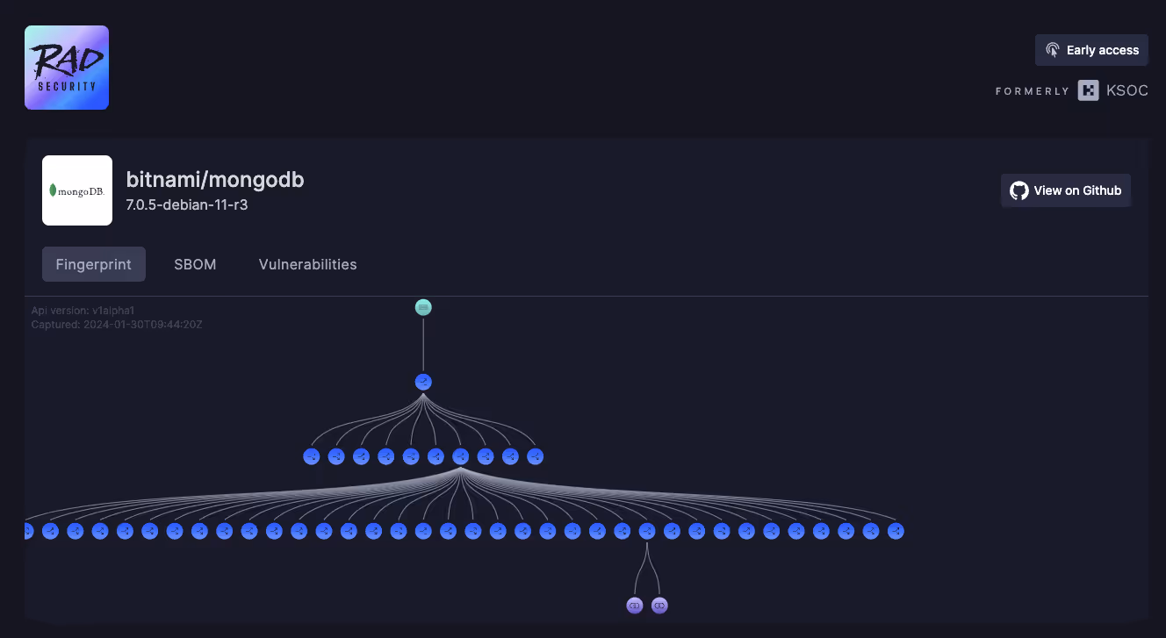
Task: Open the Vulnerabilities tab
Action: click(307, 264)
